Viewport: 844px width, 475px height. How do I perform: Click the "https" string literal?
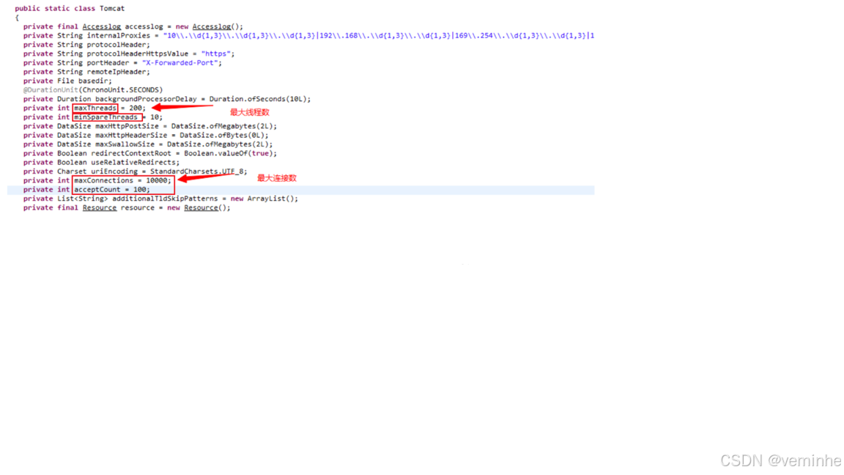pyautogui.click(x=216, y=54)
